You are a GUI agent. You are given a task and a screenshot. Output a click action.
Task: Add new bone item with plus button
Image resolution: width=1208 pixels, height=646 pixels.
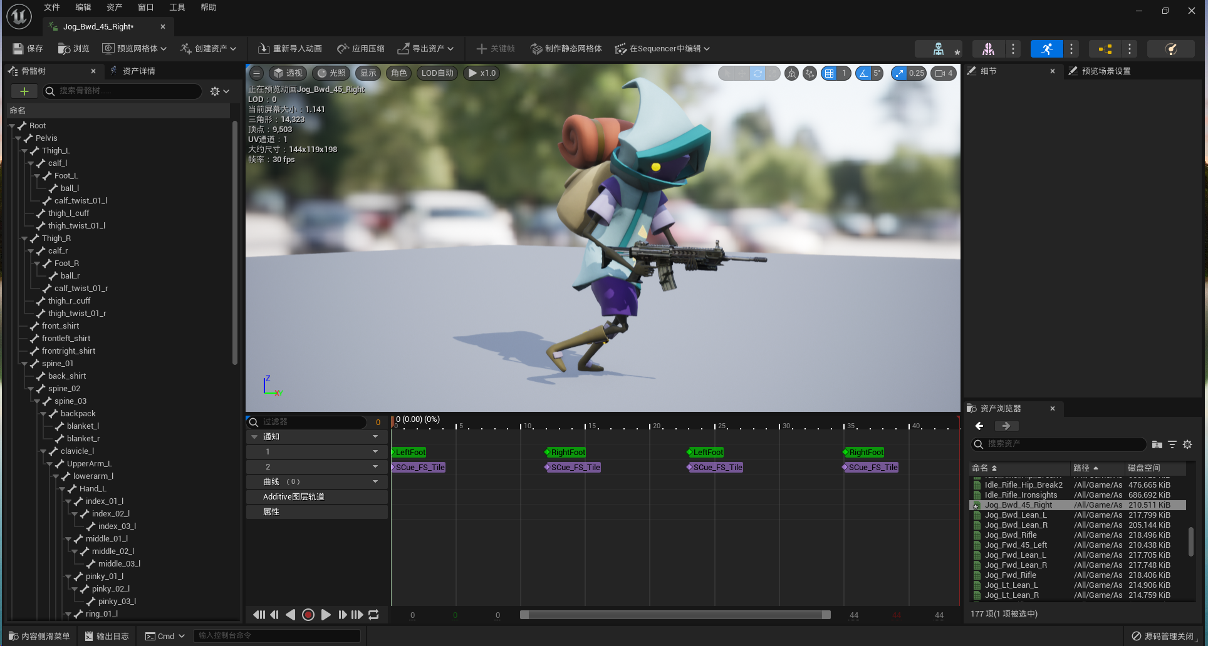pos(24,91)
